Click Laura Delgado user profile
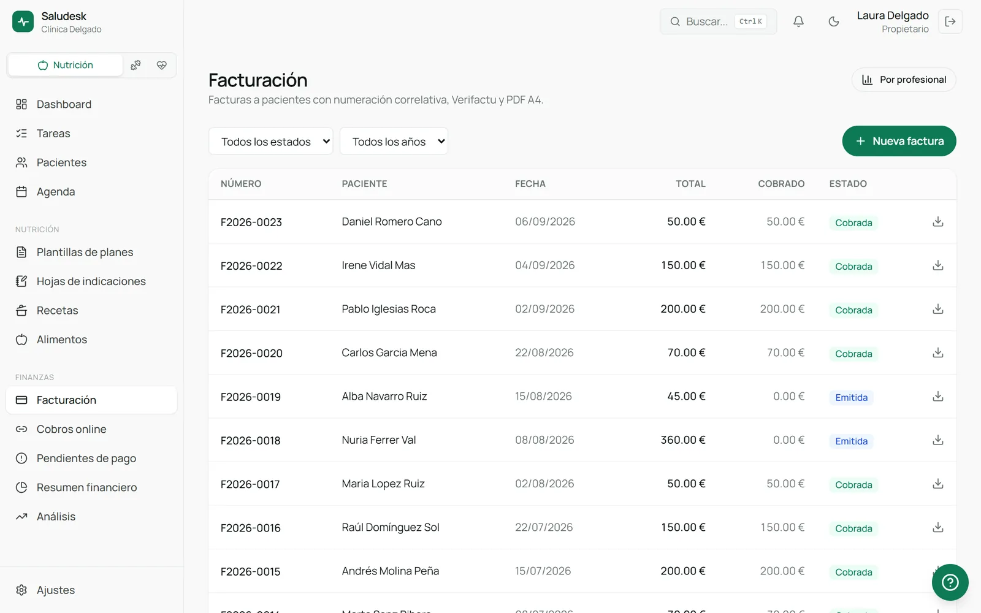The image size is (981, 613). pos(893,21)
